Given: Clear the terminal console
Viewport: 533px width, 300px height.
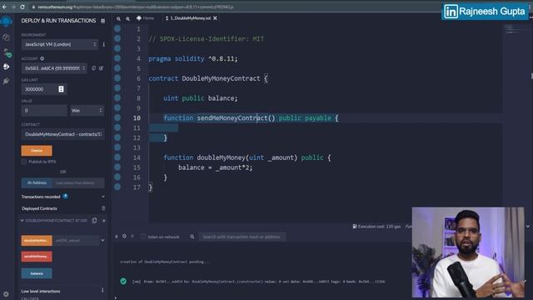Looking at the screenshot, I should point(124,237).
